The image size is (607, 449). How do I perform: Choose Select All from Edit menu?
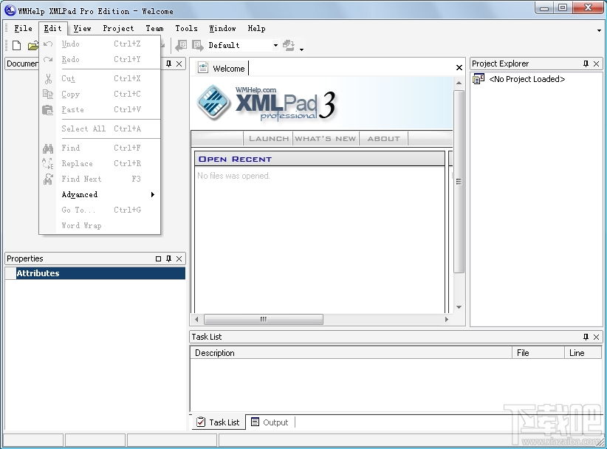click(100, 128)
